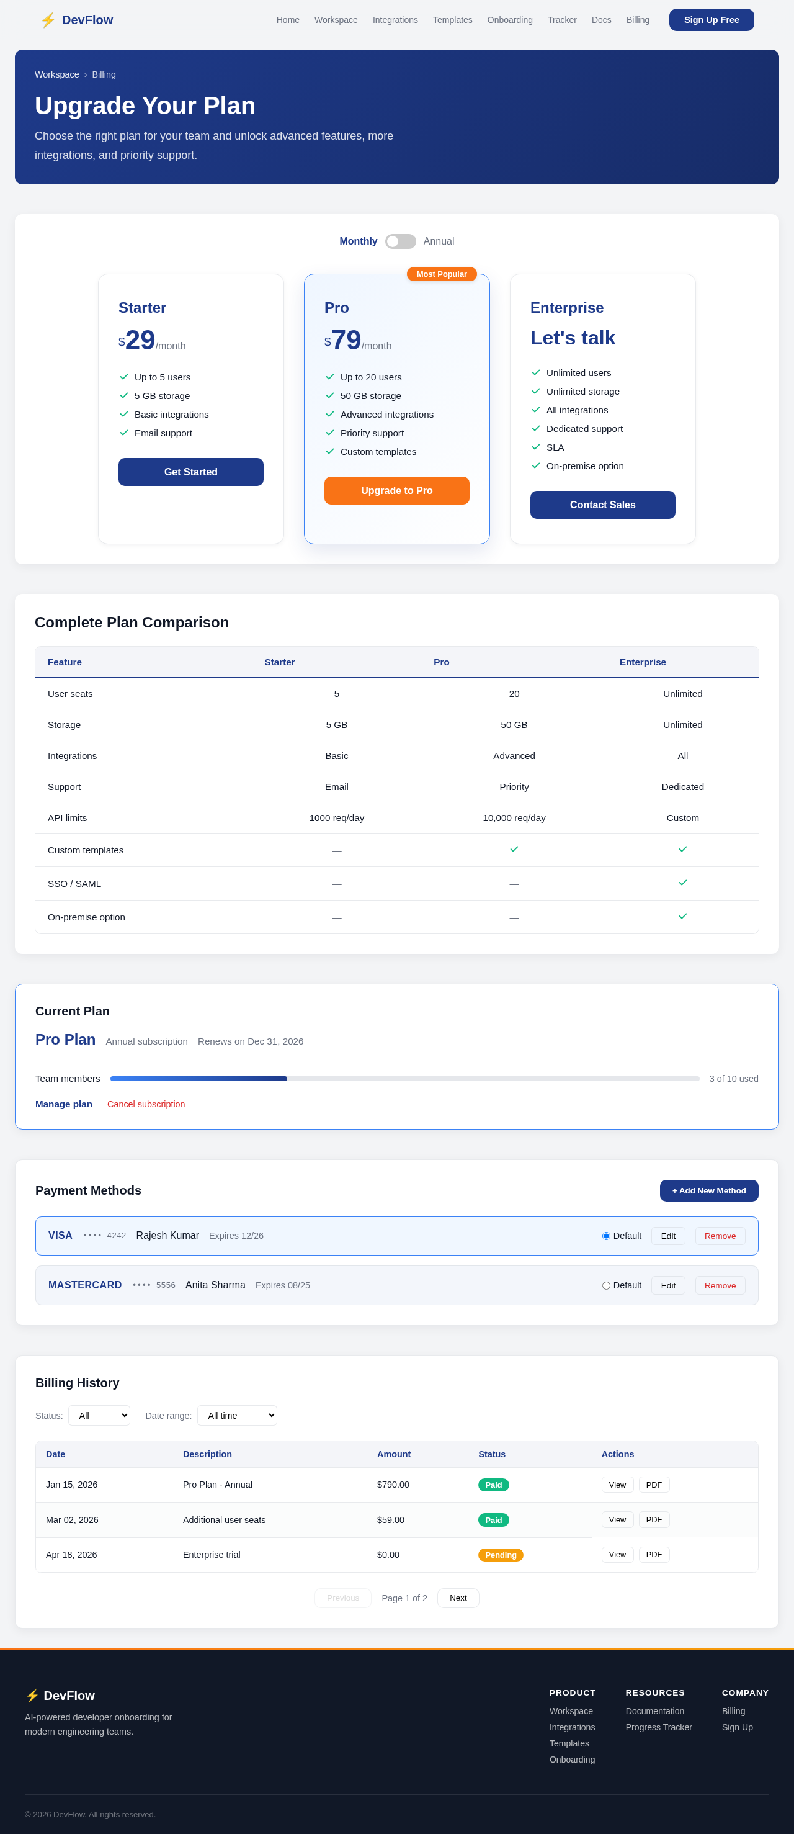Go to Next page of billing history
The height and width of the screenshot is (1834, 794).
(x=458, y=1598)
